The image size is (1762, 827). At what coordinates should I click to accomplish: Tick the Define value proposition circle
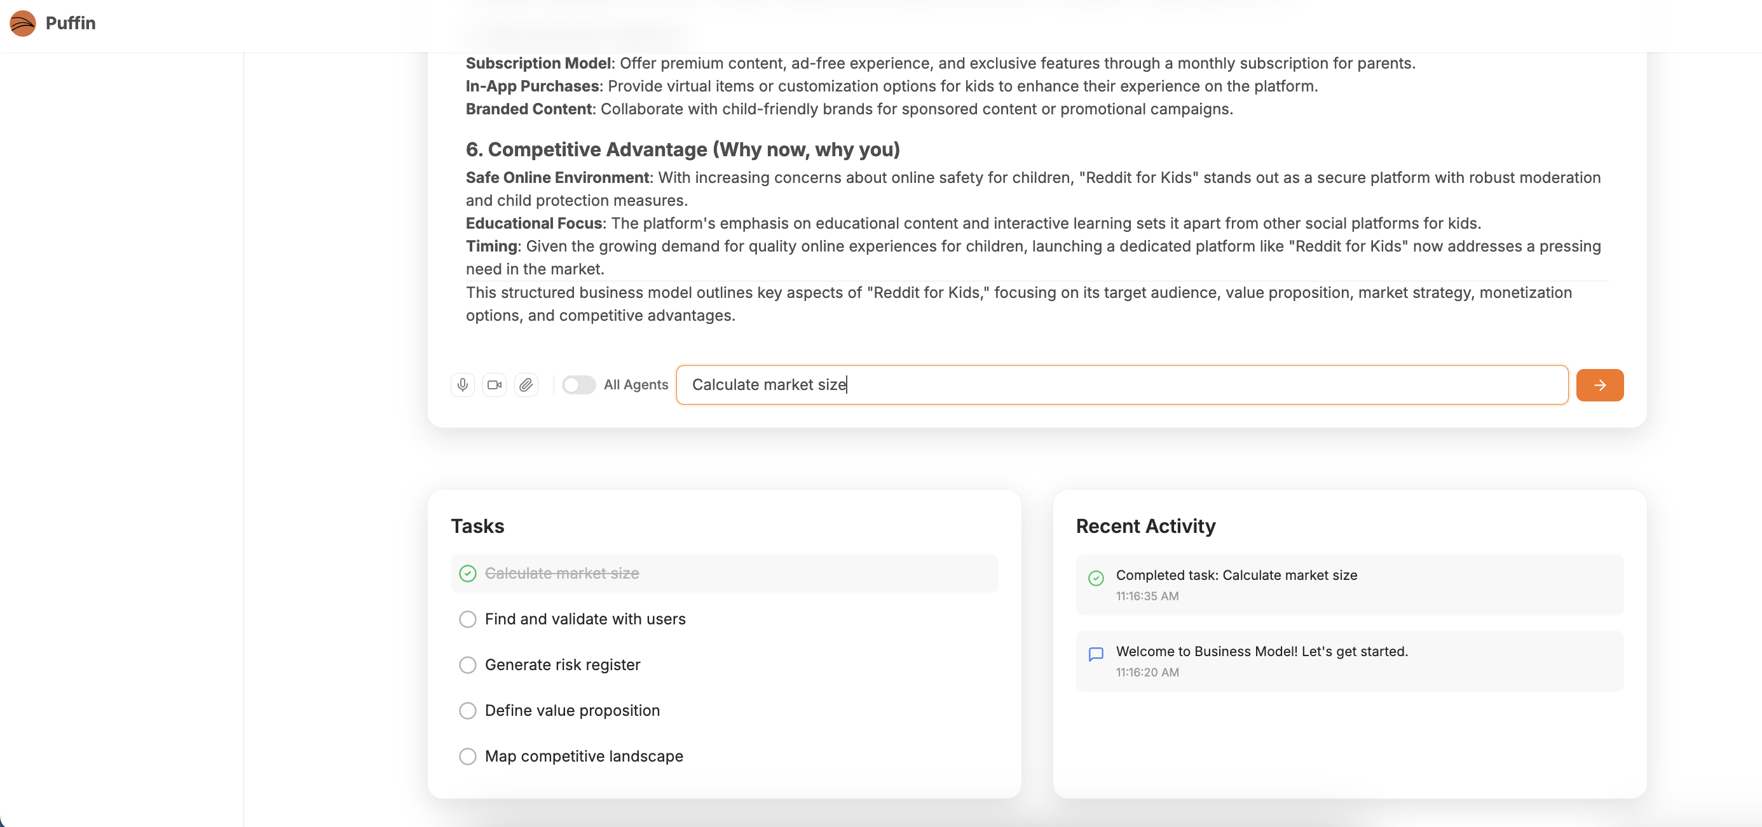[x=468, y=711]
